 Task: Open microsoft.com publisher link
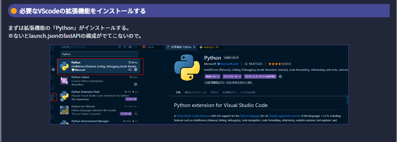click(x=229, y=64)
